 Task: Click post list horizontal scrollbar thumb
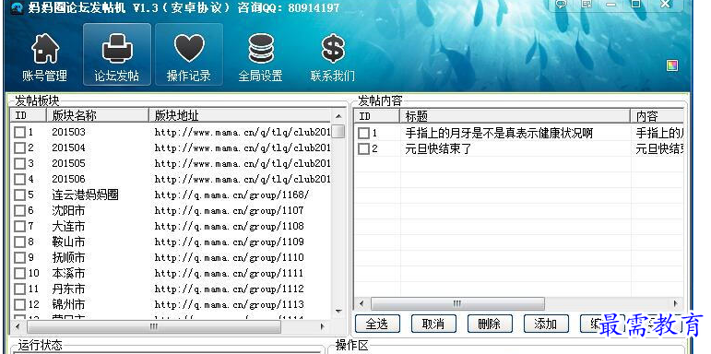pyautogui.click(x=457, y=303)
